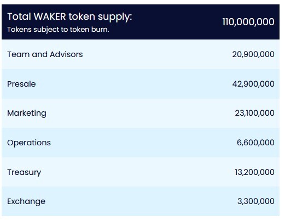Click the word 'supply:' in the header

(x=115, y=18)
